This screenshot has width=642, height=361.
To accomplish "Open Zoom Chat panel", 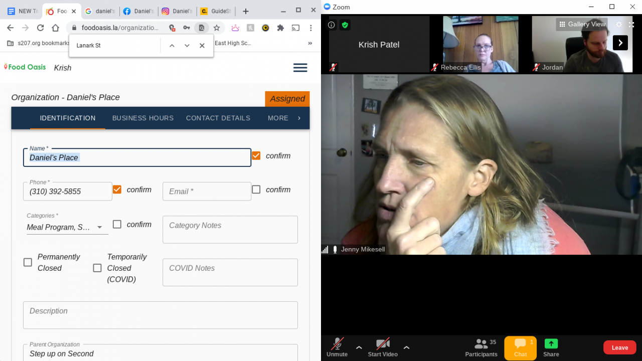I will pos(520,348).
